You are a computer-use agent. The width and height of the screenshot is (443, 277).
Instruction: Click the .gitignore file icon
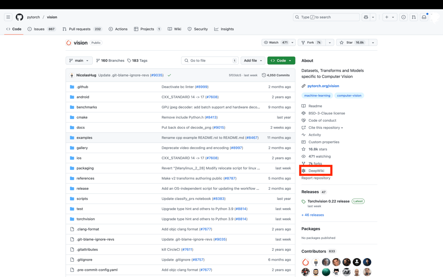tap(72, 260)
